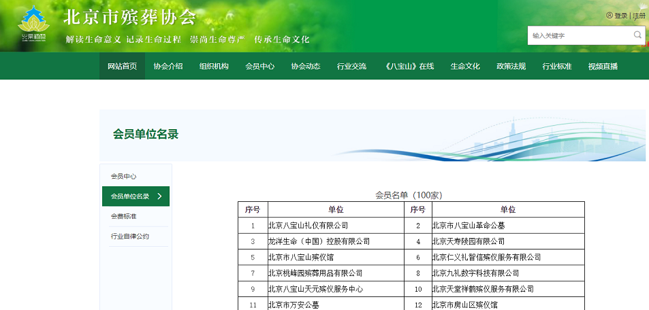Select 会员中心 in the left sidebar
Screen dimensions: 649x310
(x=124, y=176)
